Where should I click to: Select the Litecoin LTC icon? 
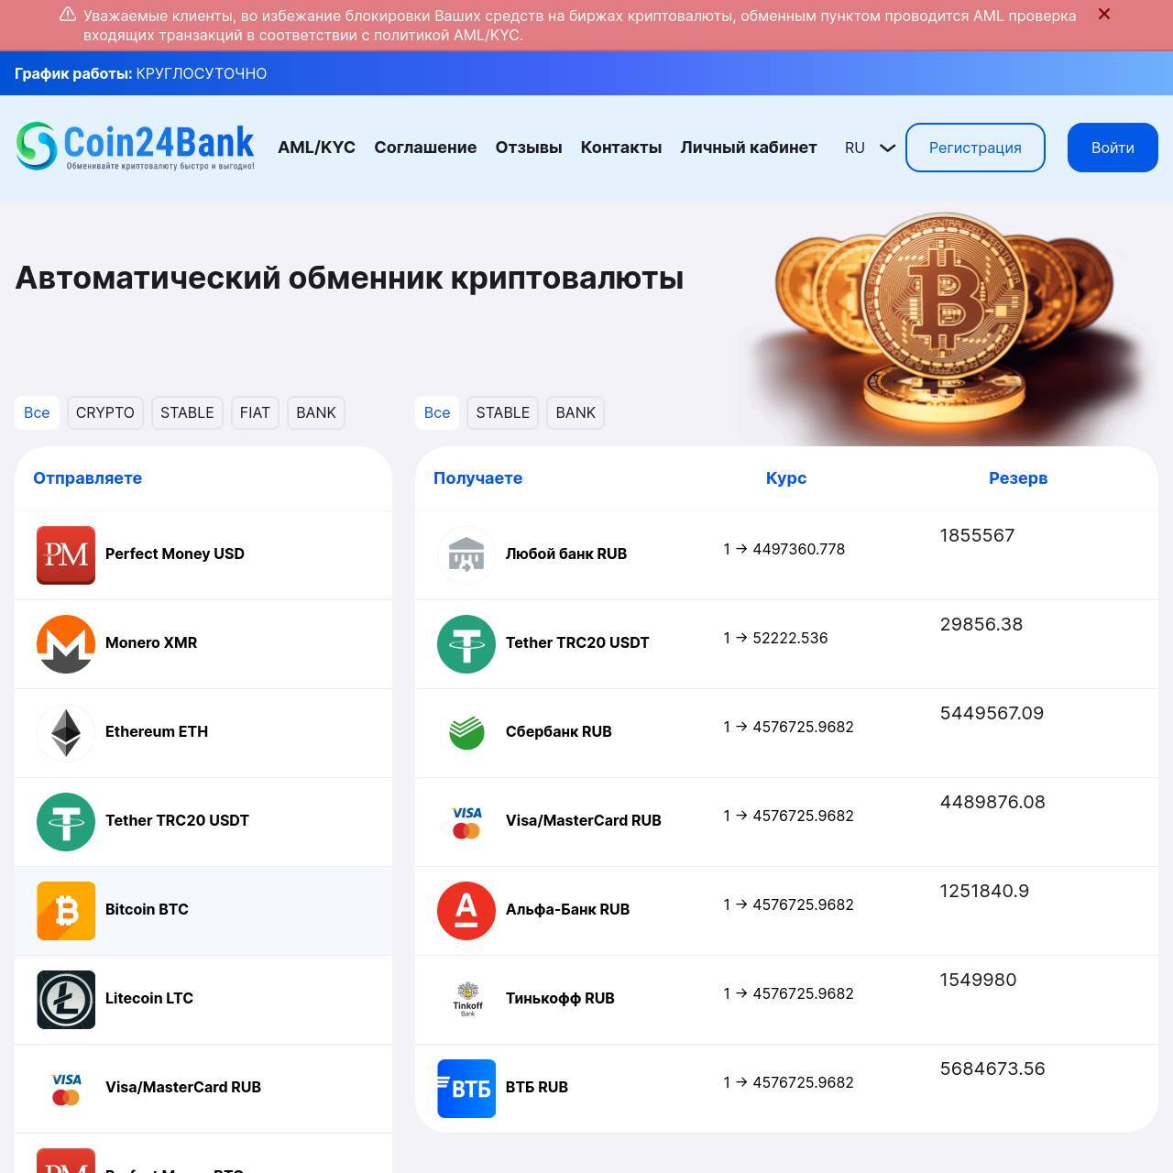coord(66,1000)
